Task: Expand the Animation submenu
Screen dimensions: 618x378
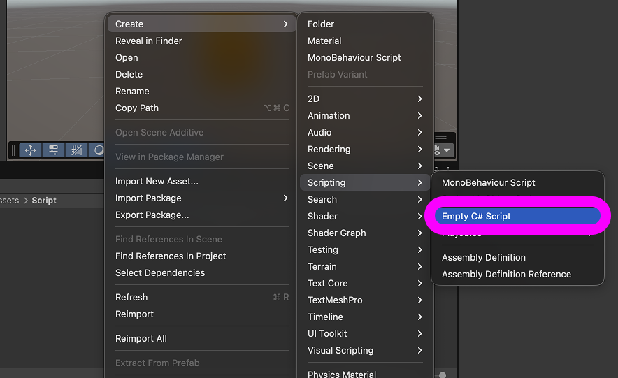Action: point(365,116)
